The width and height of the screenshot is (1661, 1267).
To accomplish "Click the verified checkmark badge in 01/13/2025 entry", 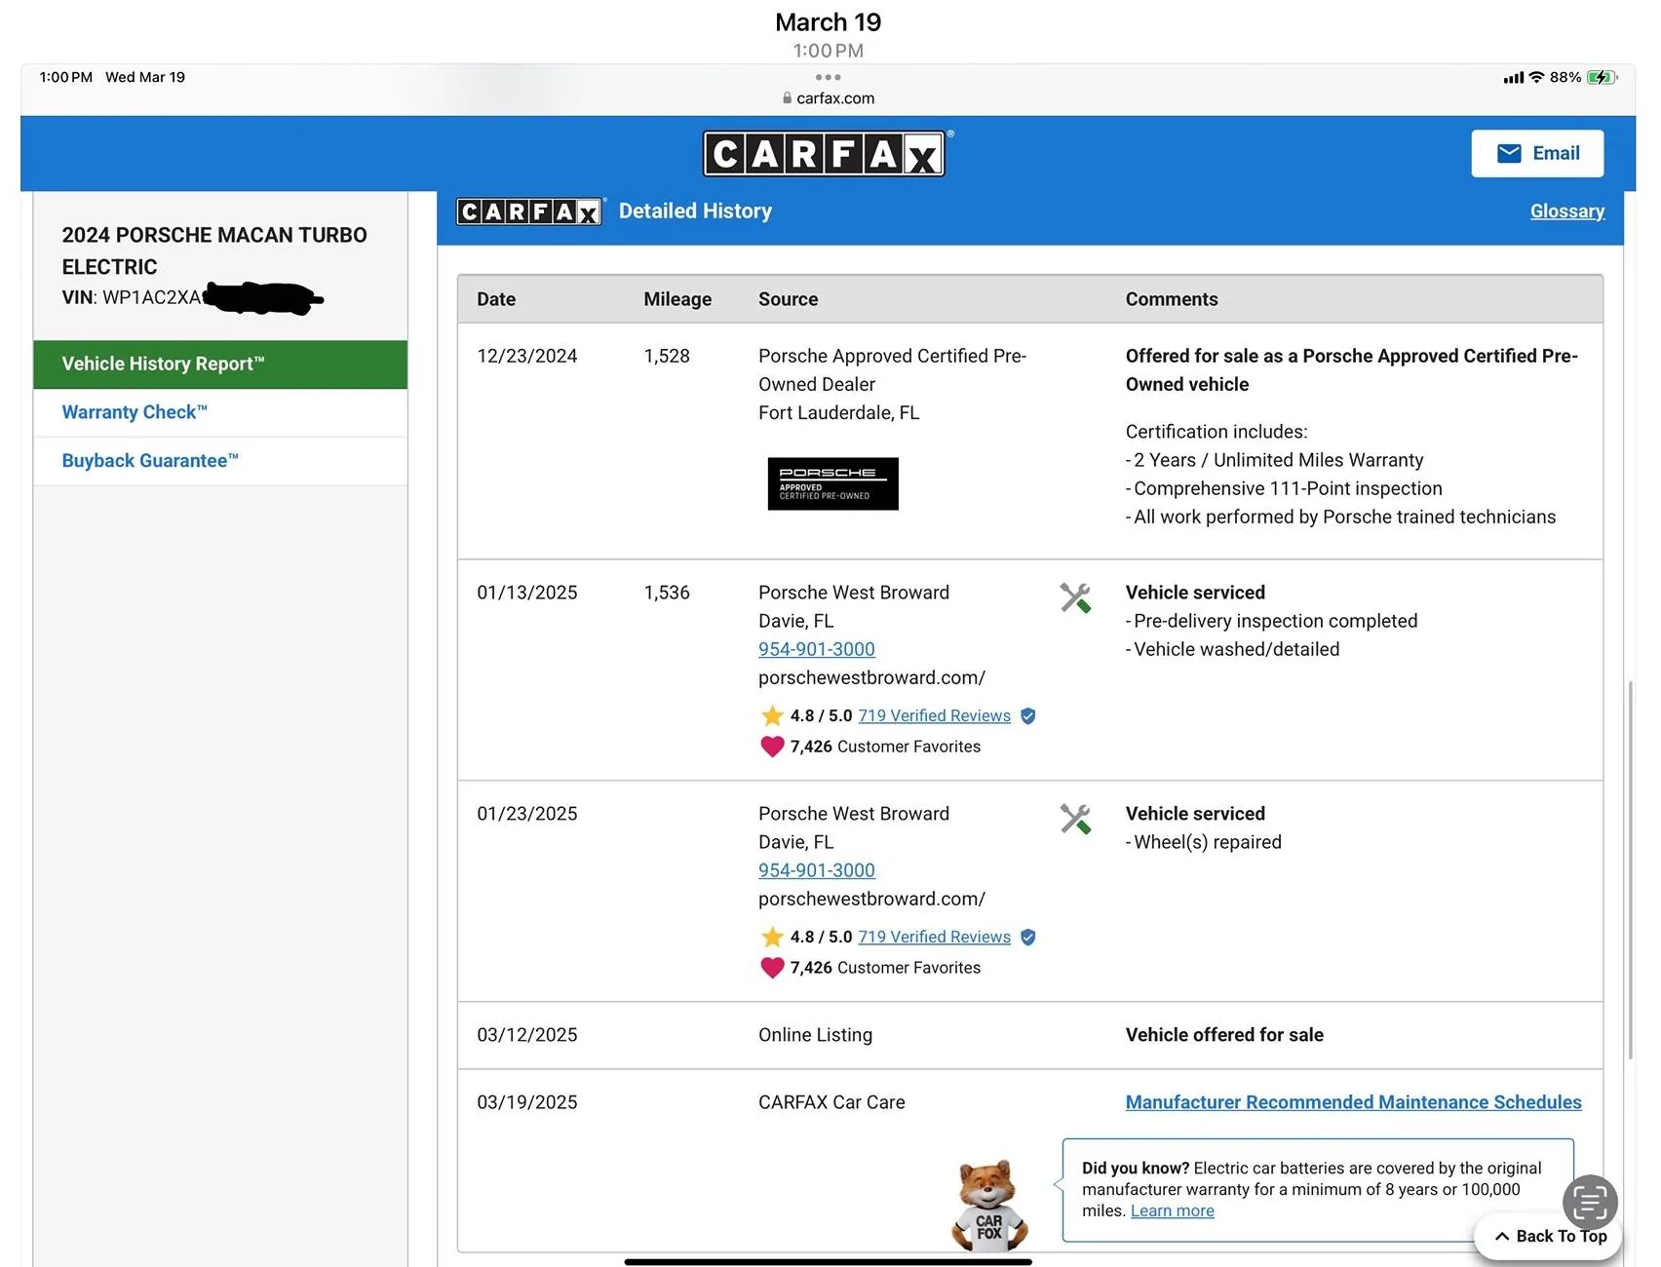I will tap(1027, 716).
